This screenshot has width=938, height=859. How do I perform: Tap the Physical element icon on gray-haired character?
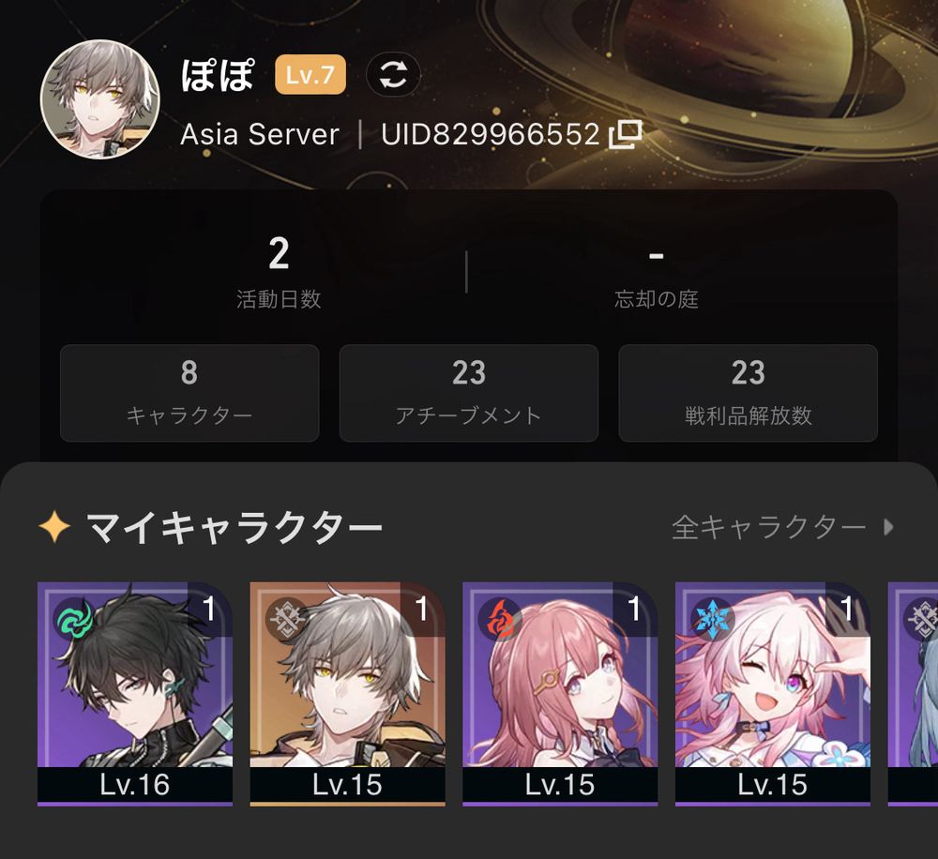click(288, 619)
